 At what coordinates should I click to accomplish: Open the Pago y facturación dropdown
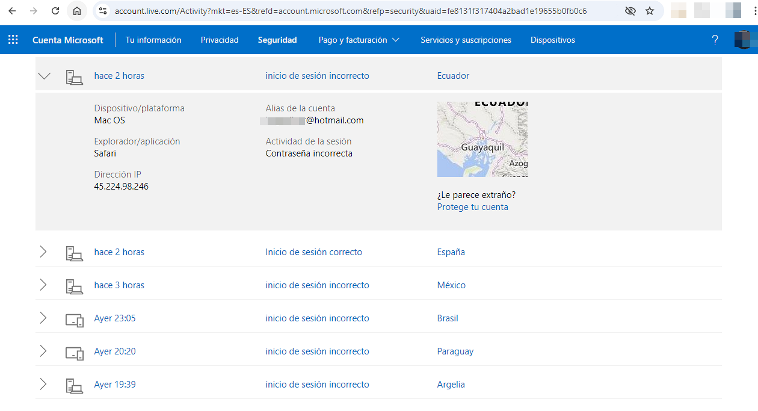point(359,40)
